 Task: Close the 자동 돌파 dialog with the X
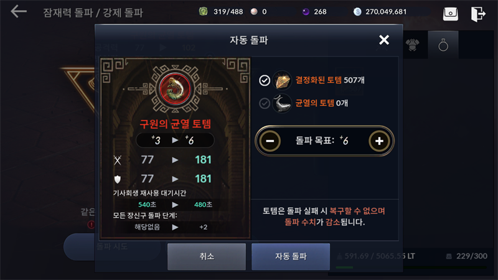coord(384,40)
